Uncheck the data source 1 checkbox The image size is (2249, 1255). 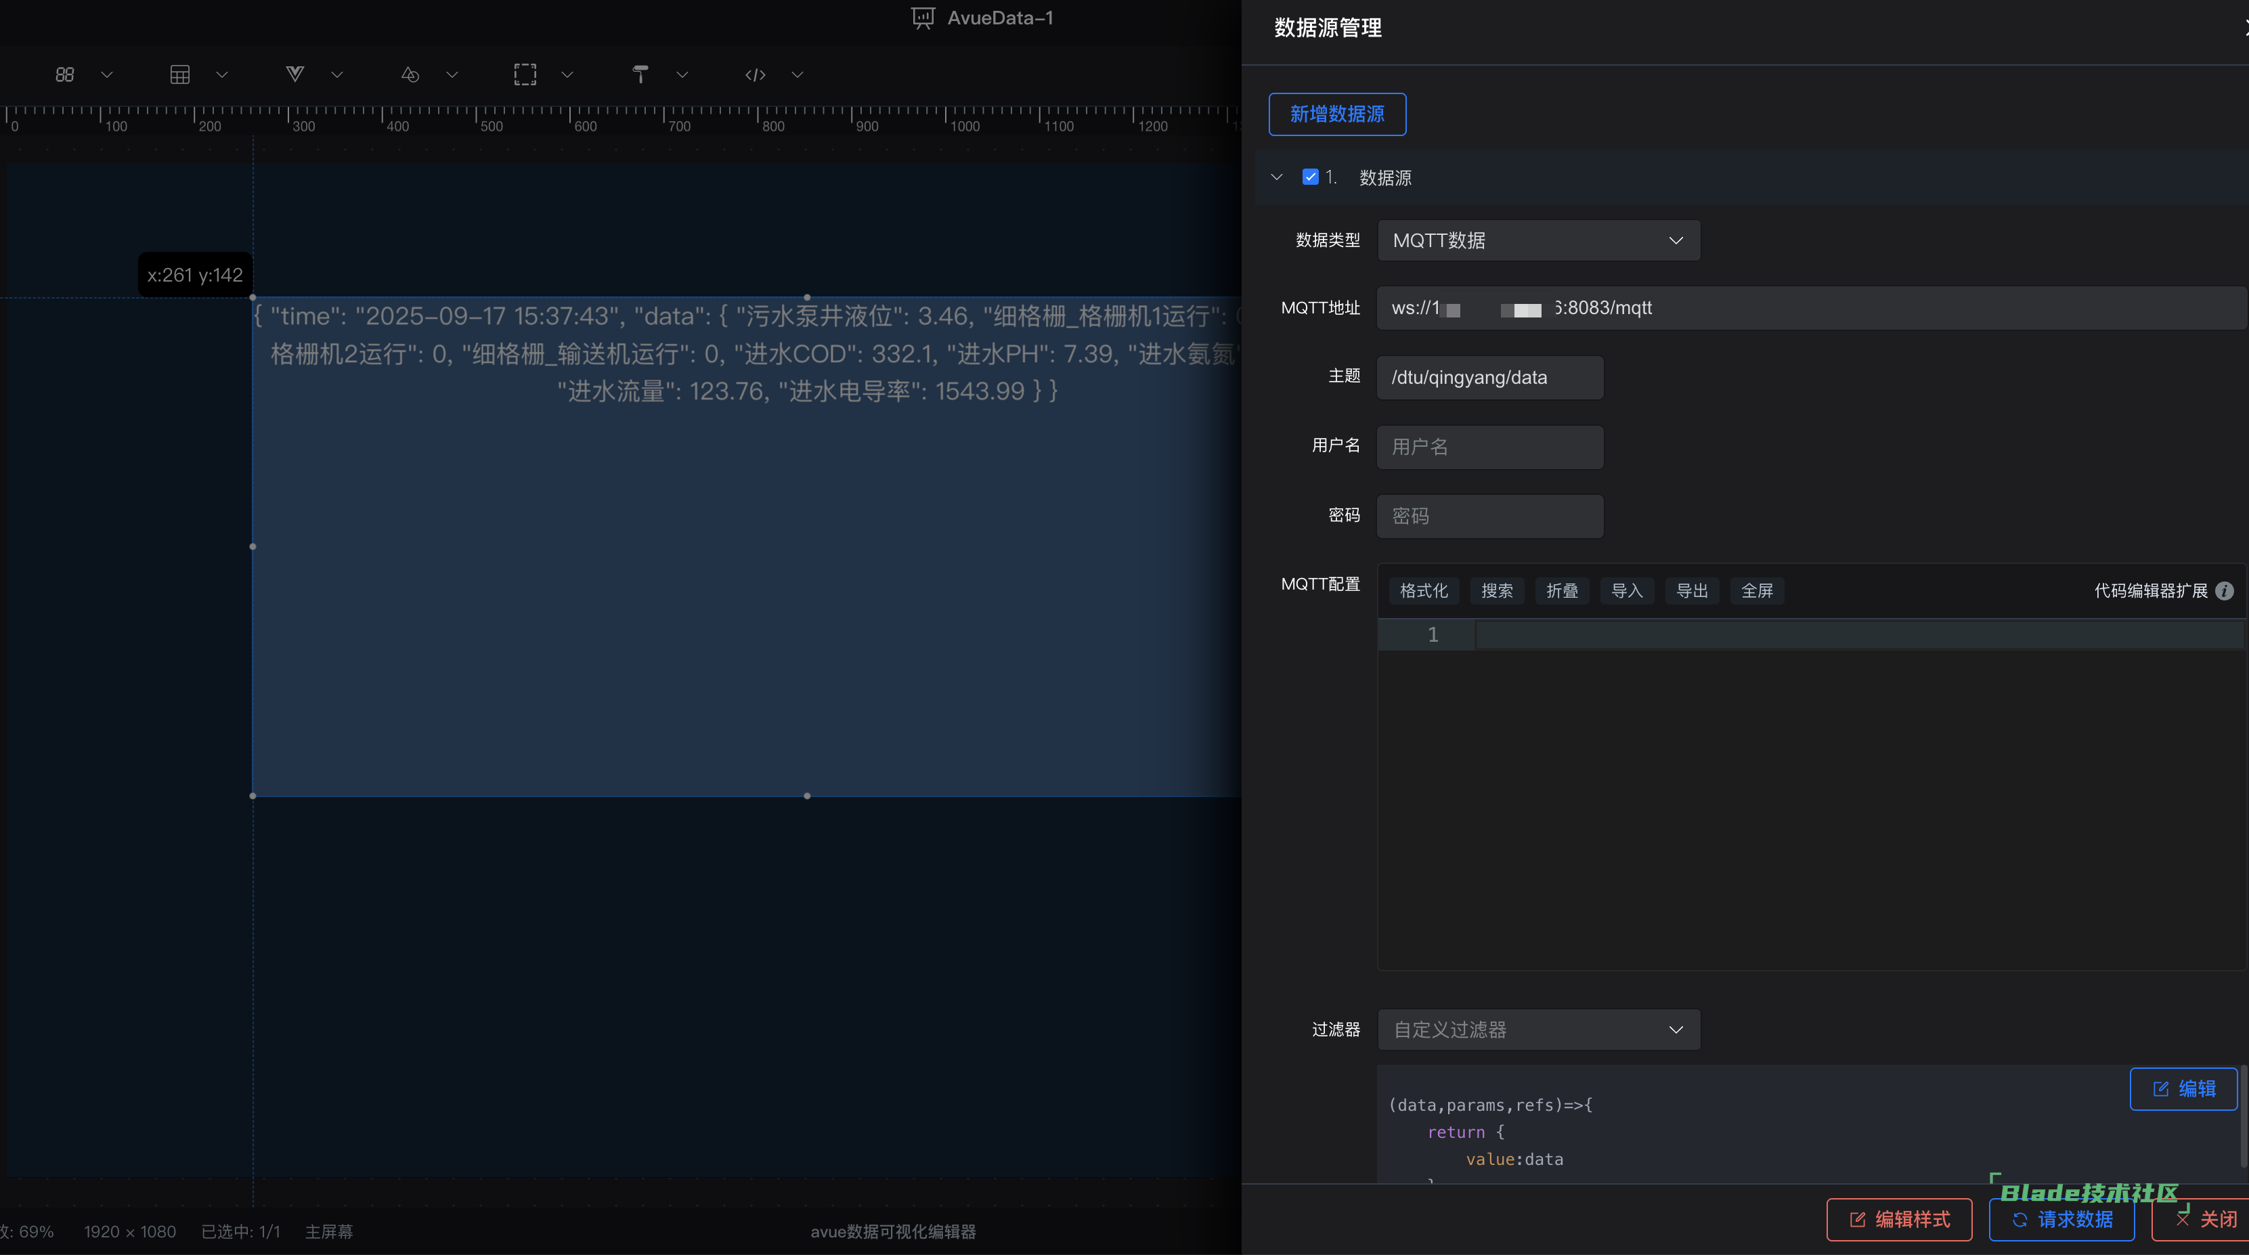coord(1311,177)
